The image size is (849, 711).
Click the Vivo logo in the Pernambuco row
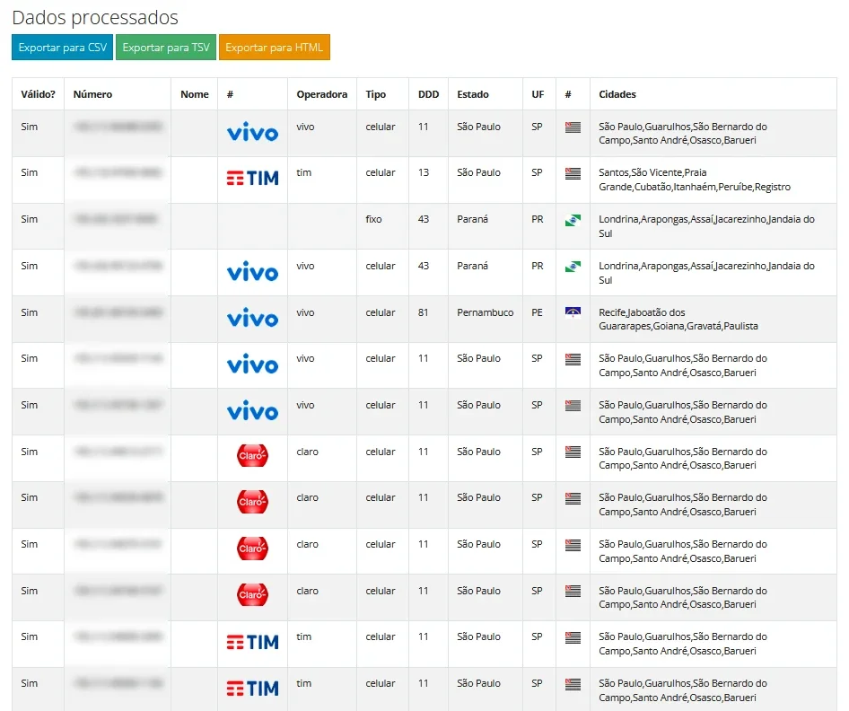(x=252, y=319)
